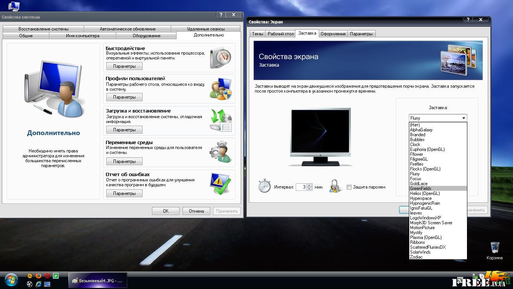The image size is (513, 289).
Task: Click the Show Desktop quick launch icon
Action: (47, 284)
